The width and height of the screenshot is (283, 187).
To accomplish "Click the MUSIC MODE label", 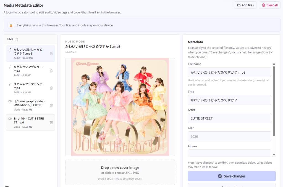I will coord(75,42).
